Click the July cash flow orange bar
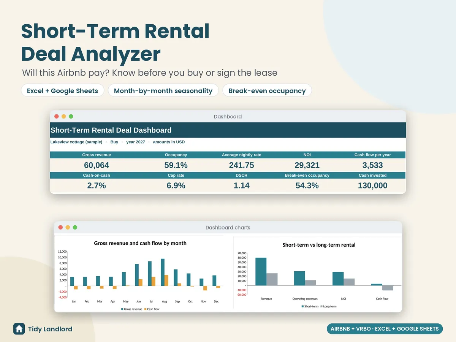Image resolution: width=456 pixels, height=342 pixels. pyautogui.click(x=154, y=281)
